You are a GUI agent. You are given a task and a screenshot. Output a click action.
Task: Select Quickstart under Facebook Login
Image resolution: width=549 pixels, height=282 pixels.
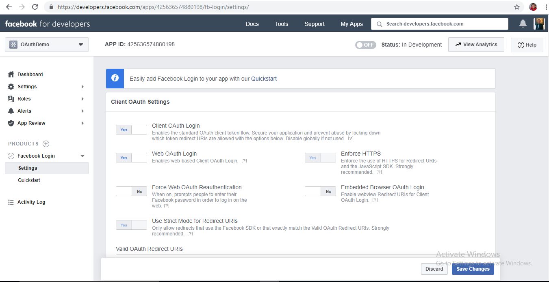29,180
